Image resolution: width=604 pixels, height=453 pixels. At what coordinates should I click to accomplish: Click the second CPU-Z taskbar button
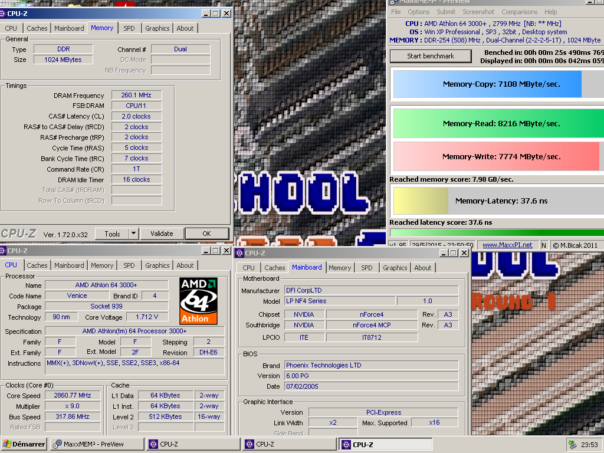(290, 444)
